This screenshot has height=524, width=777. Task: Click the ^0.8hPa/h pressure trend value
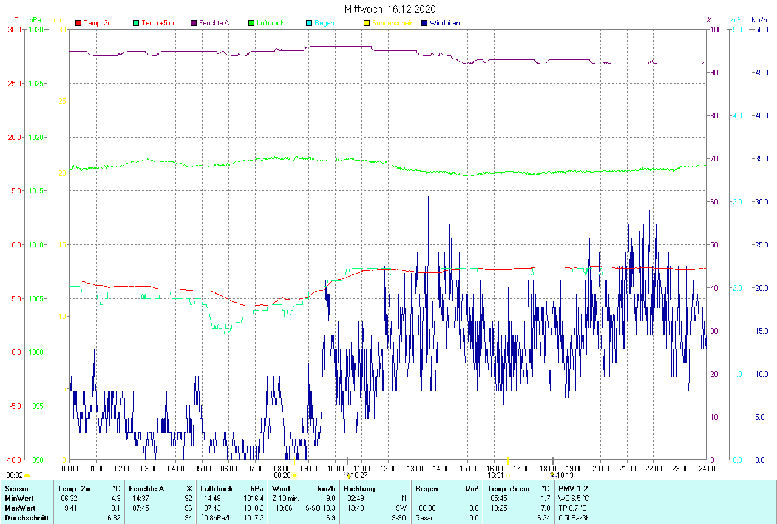click(217, 518)
